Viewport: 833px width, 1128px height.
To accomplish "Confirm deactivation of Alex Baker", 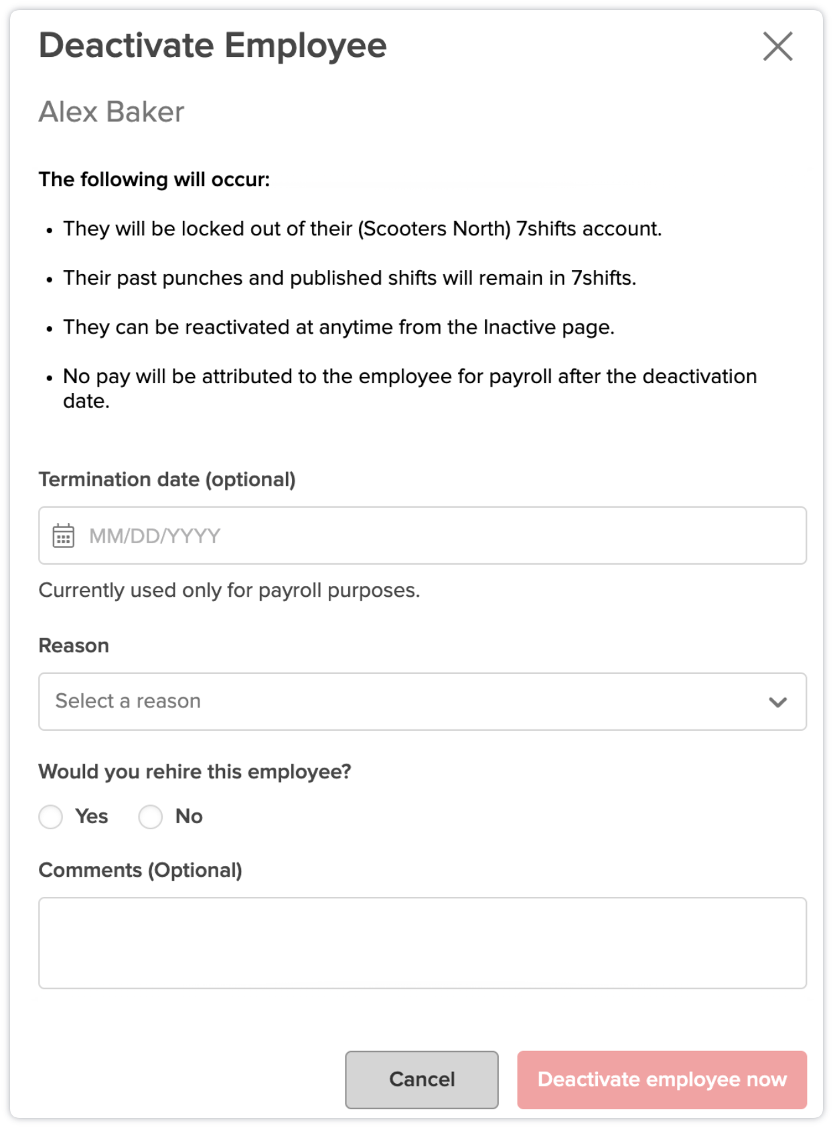I will coord(662,1079).
